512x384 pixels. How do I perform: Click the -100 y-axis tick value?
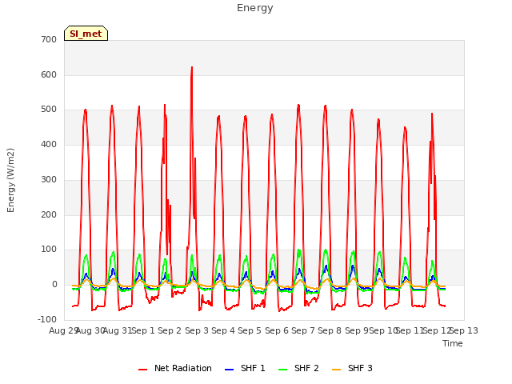(47, 319)
